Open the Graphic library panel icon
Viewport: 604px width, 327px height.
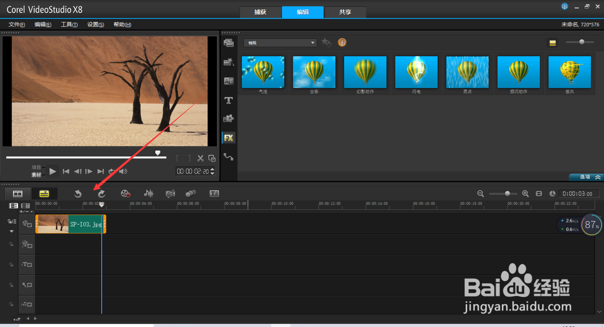[x=229, y=119]
